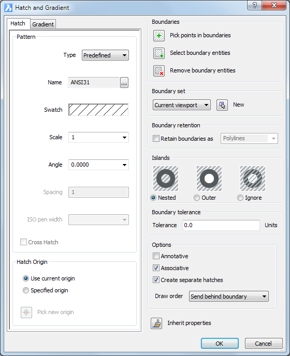This screenshot has width=290, height=356.
Task: Choose the Outer islands radio button
Action: 197,198
